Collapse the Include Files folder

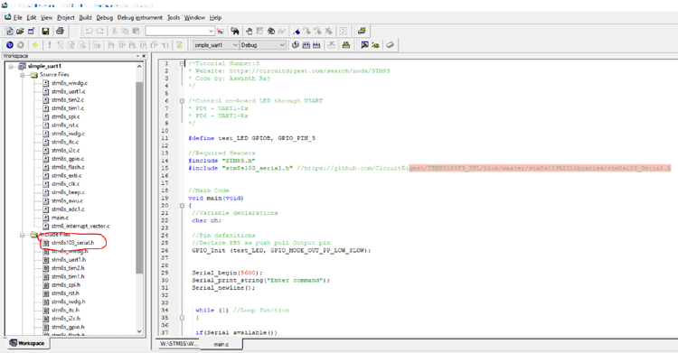22,235
